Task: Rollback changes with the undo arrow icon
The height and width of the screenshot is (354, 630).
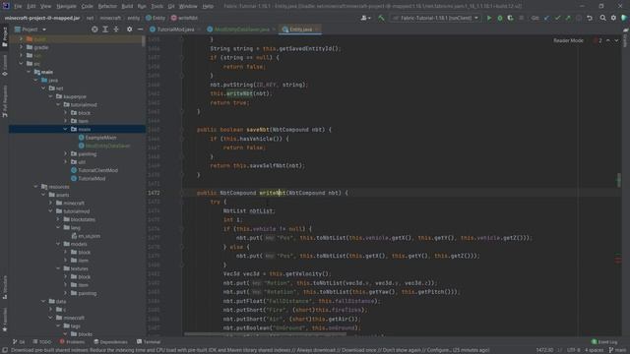Action: [x=590, y=18]
